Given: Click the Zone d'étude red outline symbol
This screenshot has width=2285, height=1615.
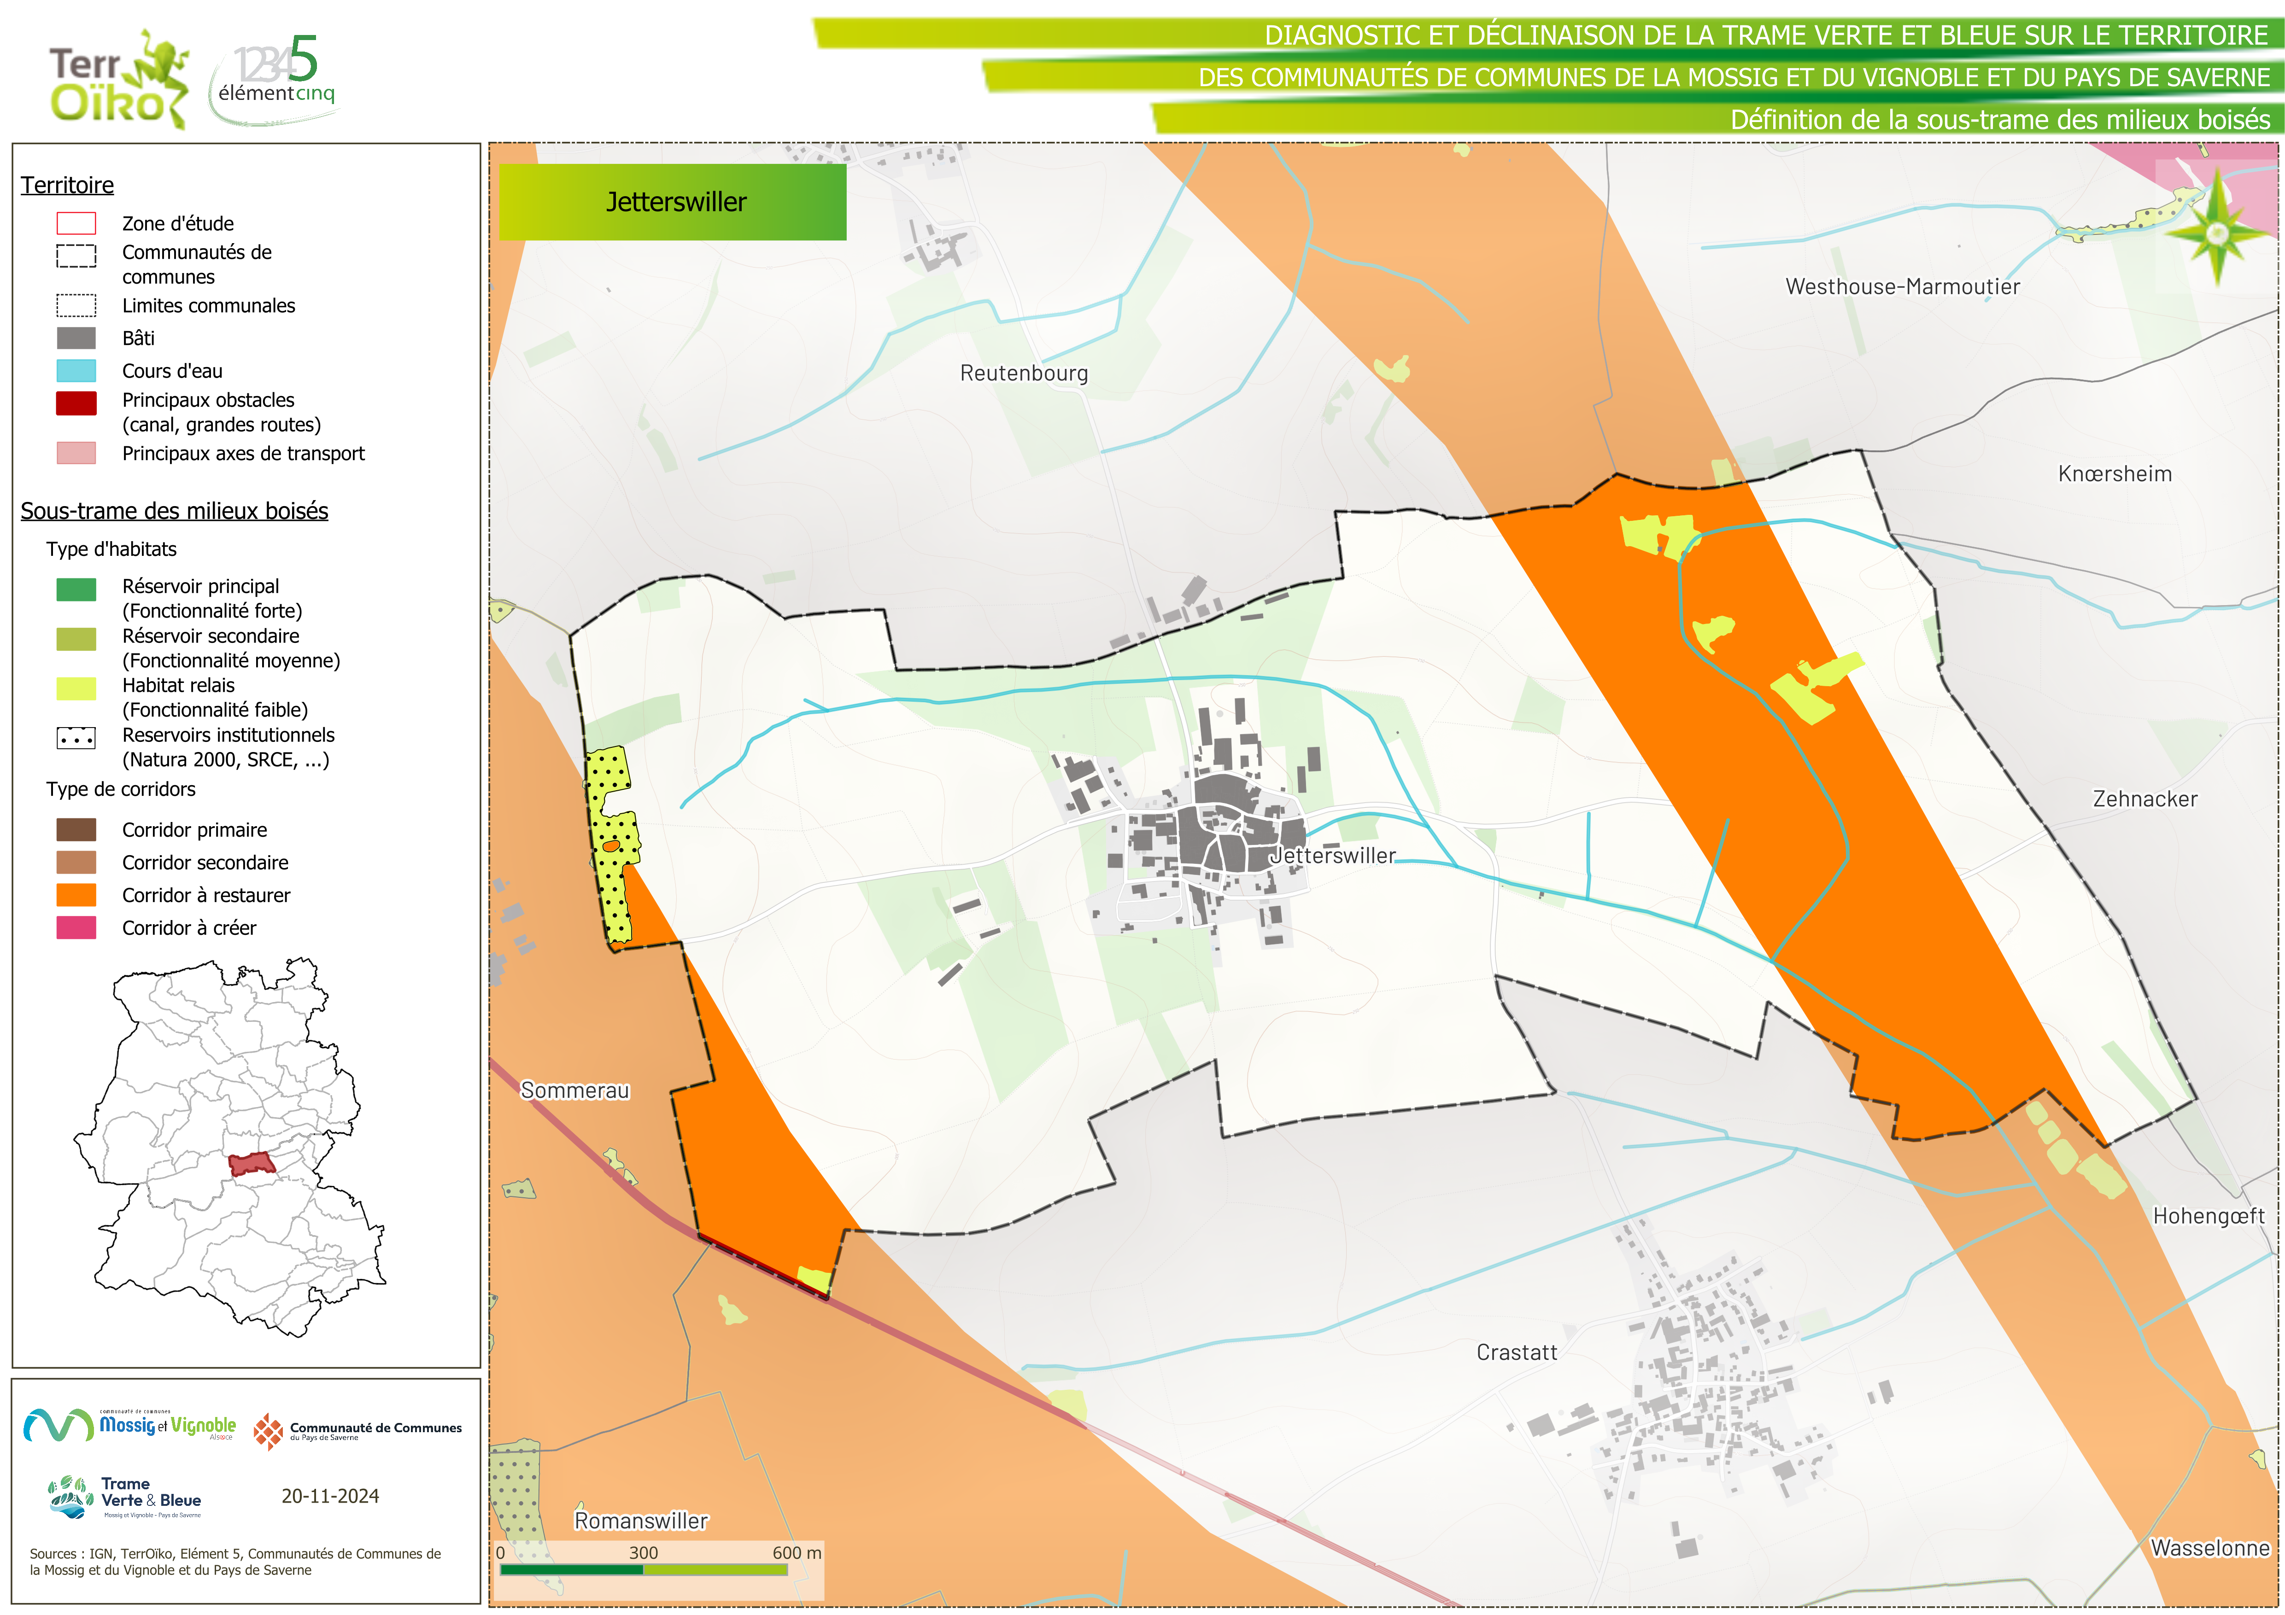Looking at the screenshot, I should [76, 223].
